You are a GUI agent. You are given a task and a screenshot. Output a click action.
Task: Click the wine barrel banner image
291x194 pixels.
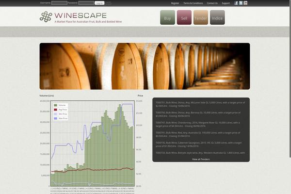[x=145, y=66]
